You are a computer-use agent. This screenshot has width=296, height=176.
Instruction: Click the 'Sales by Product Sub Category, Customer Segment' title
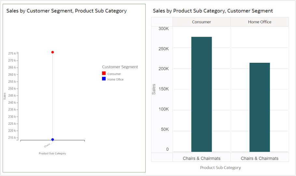tap(213, 11)
